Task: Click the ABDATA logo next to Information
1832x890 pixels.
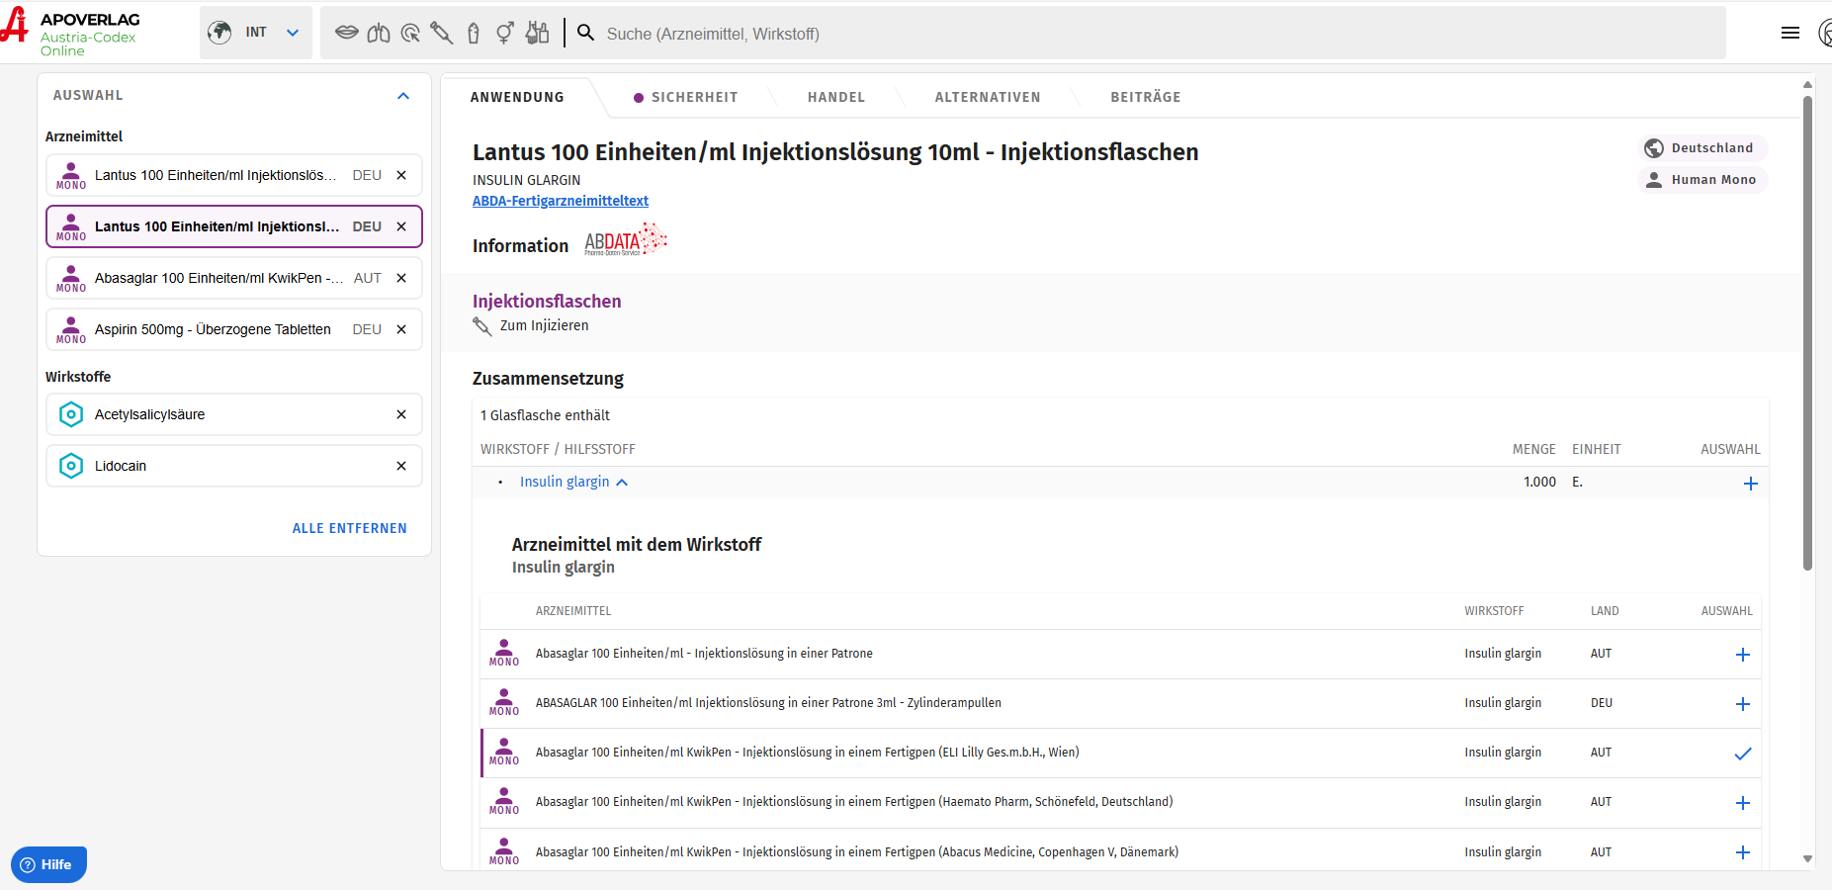Action: pos(626,240)
